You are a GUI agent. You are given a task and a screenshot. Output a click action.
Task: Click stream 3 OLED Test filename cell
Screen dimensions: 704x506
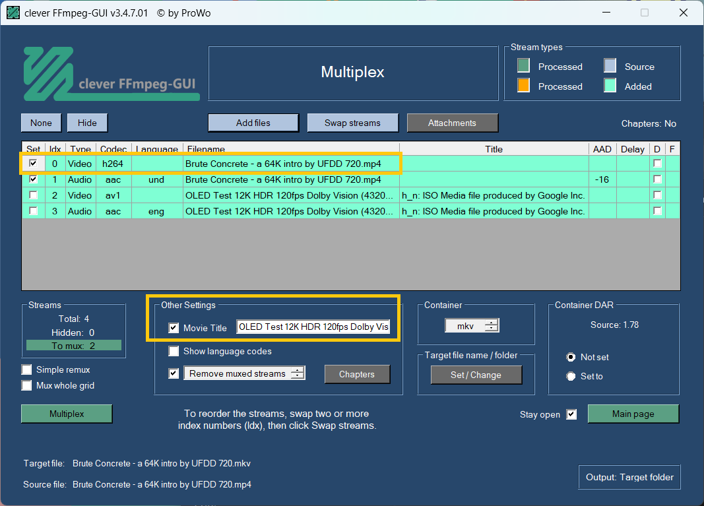(x=291, y=211)
